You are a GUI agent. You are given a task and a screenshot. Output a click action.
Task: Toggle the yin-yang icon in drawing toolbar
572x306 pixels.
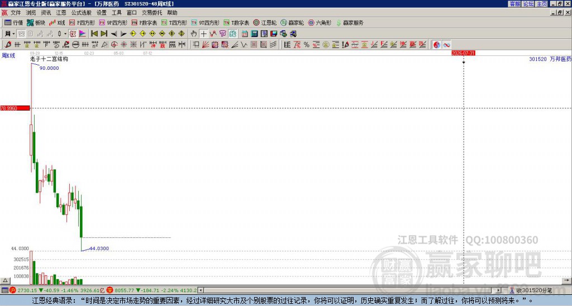(x=437, y=45)
